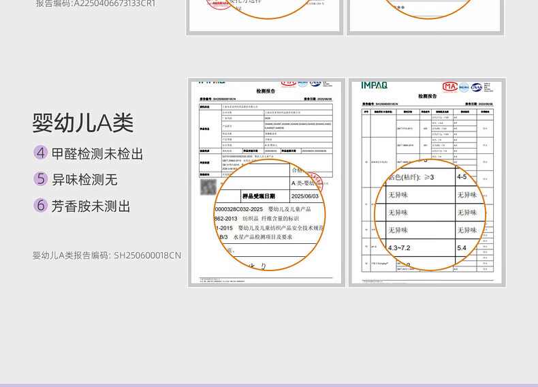Click the 5.4 pH result value

coord(462,248)
